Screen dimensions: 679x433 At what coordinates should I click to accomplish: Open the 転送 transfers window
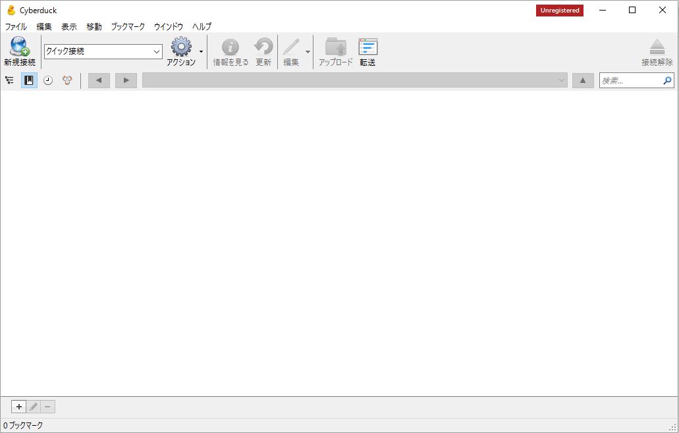click(367, 51)
